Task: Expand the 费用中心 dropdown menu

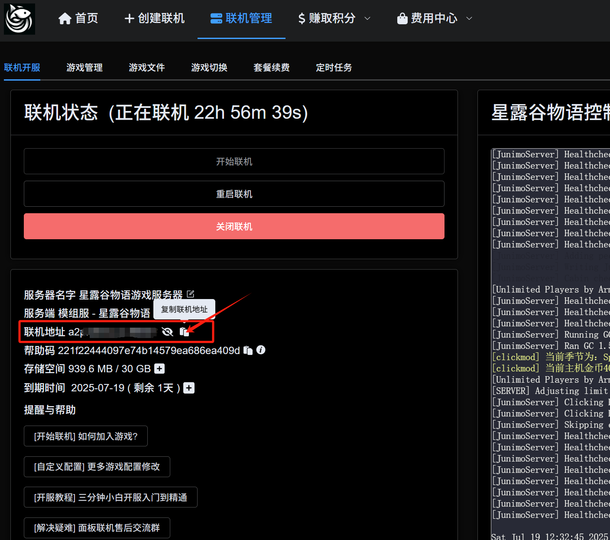Action: click(435, 18)
